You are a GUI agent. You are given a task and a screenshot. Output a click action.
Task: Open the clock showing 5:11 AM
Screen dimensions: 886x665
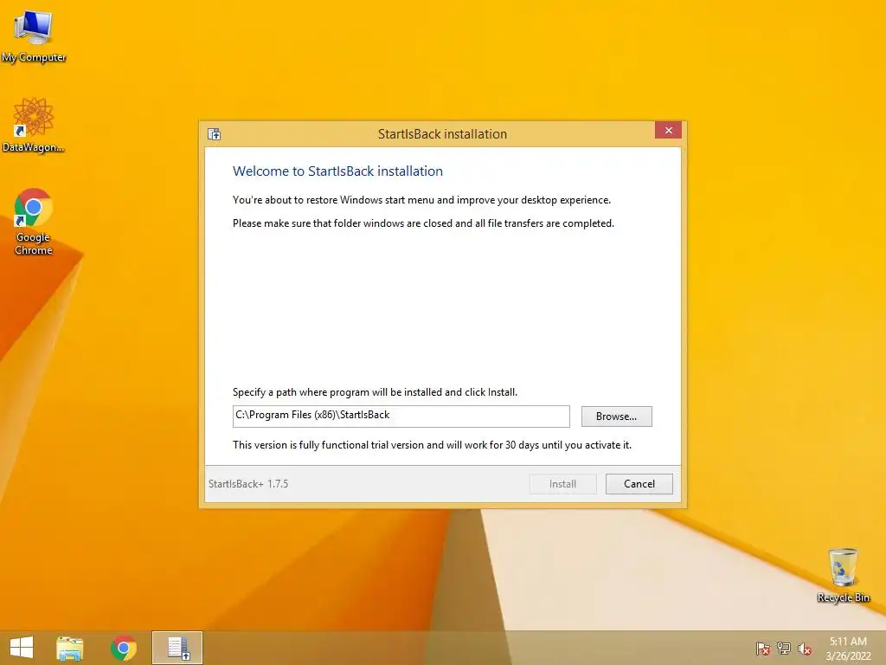[848, 649]
